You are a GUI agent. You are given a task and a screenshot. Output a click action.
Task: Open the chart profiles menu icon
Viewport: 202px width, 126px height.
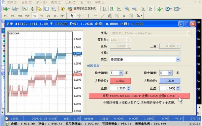coord(15,9)
